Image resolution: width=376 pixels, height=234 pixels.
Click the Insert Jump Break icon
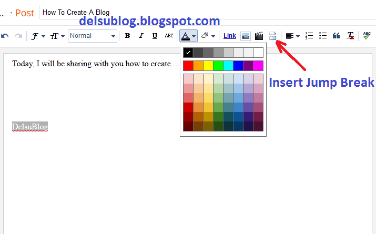272,36
